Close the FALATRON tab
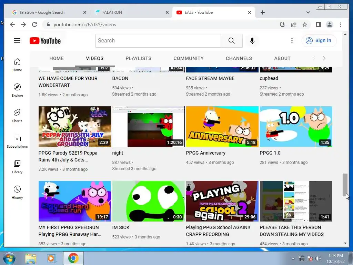 167,12
